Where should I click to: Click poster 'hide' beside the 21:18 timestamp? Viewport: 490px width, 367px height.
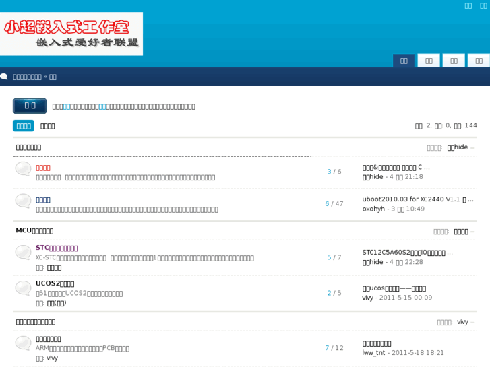(373, 177)
